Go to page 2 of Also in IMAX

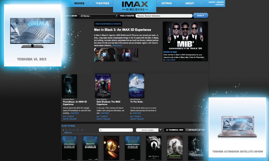click(67, 130)
